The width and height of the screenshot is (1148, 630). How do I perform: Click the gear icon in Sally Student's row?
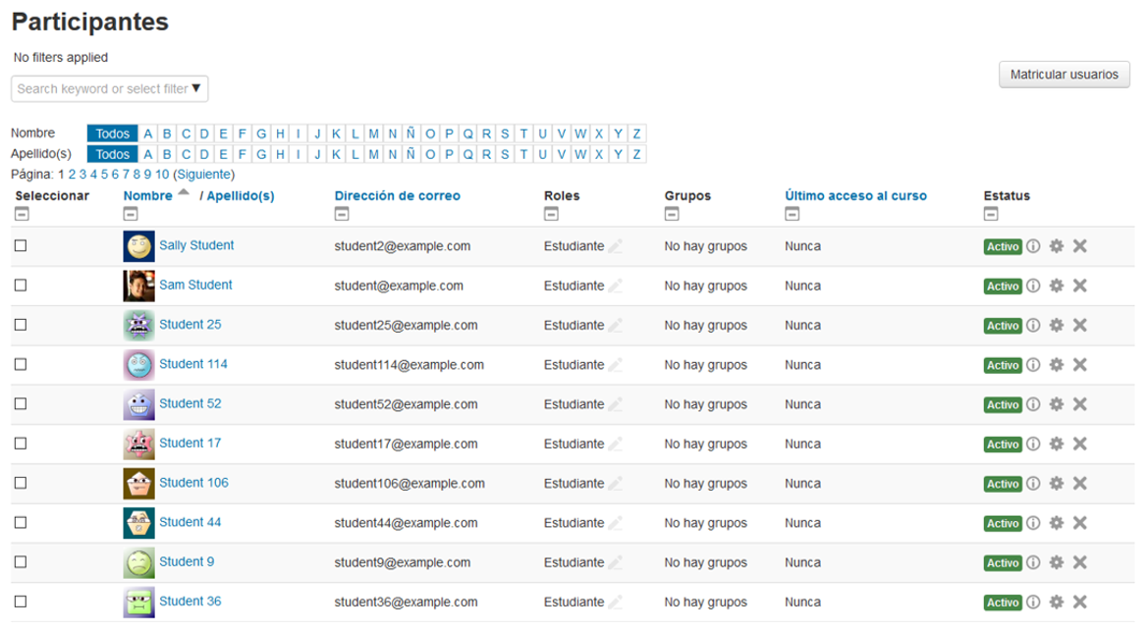click(1057, 246)
